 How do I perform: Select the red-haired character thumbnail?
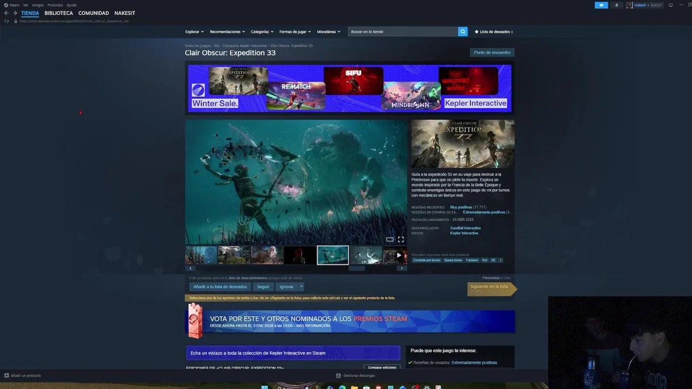(300, 255)
